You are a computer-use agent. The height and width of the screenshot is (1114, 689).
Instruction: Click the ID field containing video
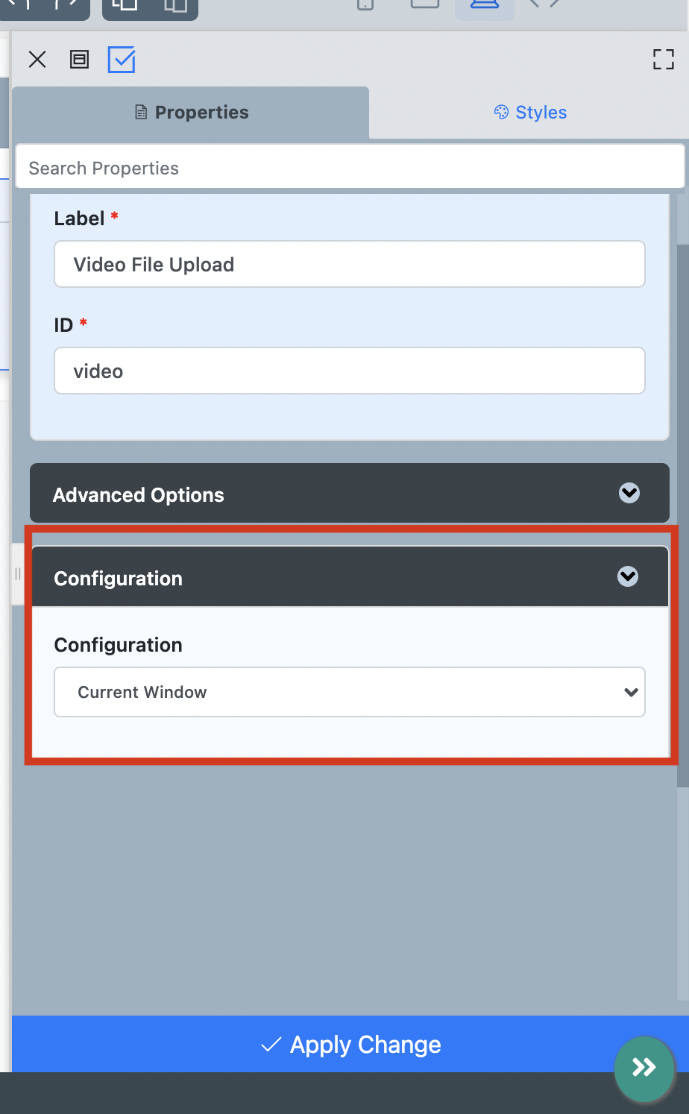click(x=349, y=371)
